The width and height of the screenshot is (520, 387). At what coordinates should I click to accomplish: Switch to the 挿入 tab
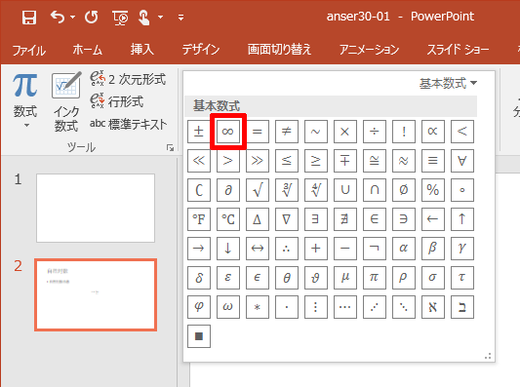tap(141, 50)
